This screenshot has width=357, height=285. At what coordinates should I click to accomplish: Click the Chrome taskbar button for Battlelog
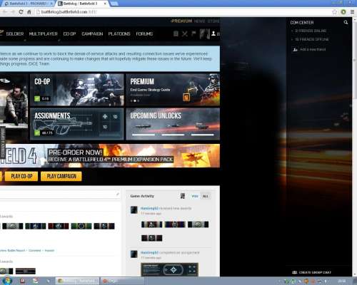(78, 281)
